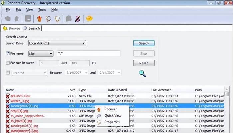The image size is (233, 133).
Task: Open the Edit menu
Action: (x=18, y=10)
